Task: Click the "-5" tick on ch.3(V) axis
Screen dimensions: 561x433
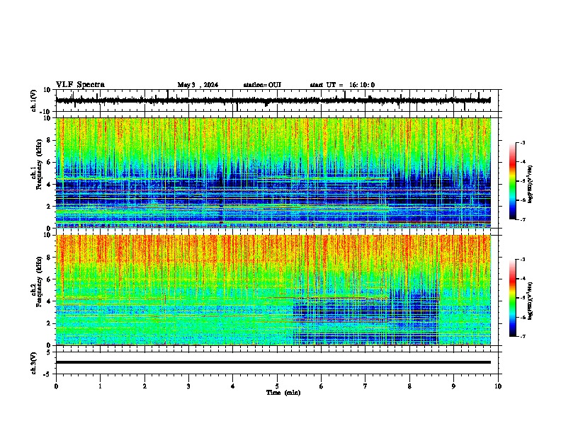Action: pos(47,374)
